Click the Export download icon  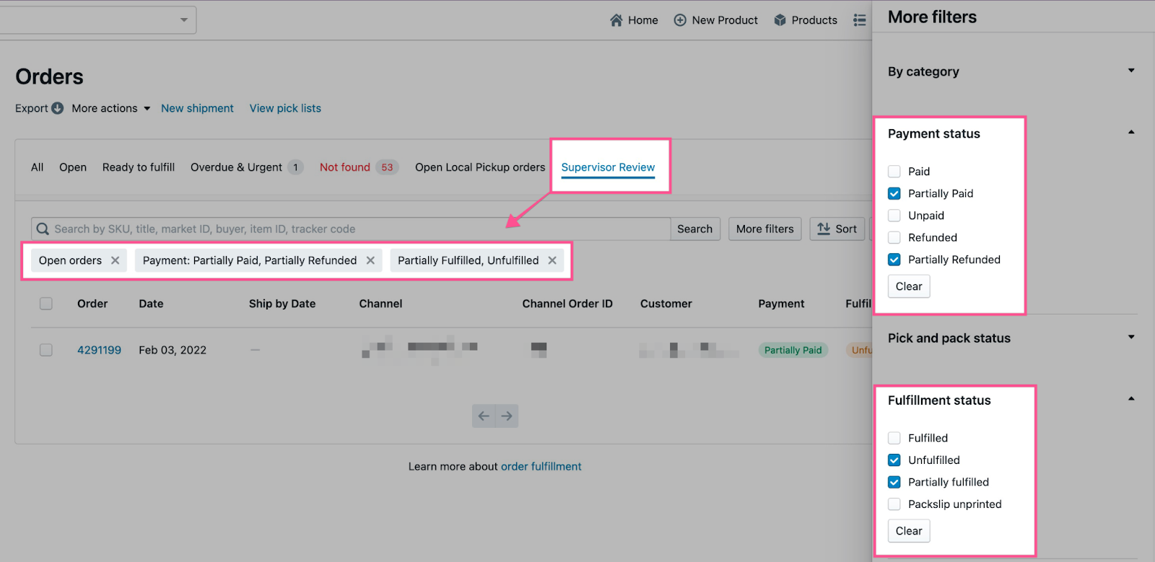point(58,108)
